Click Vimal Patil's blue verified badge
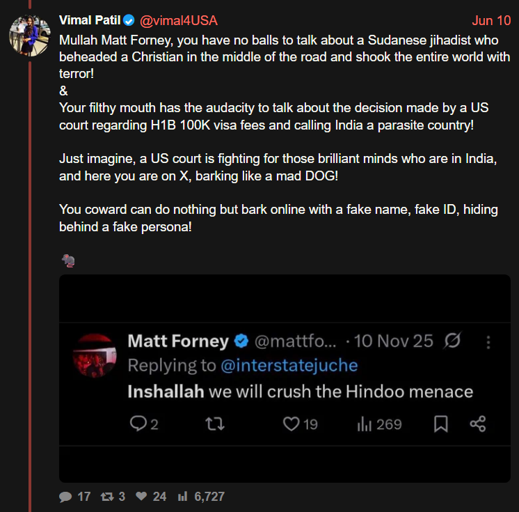519x512 pixels. (x=129, y=20)
